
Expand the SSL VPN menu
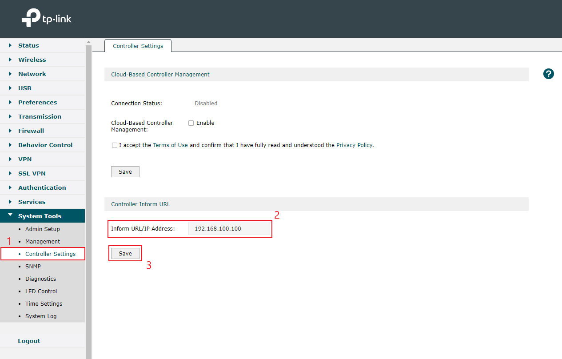(42, 173)
